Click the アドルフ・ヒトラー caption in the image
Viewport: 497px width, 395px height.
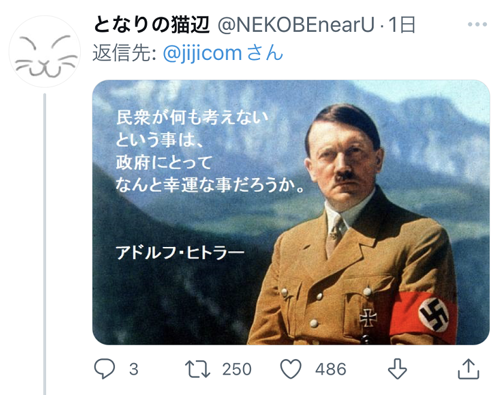pyautogui.click(x=180, y=253)
